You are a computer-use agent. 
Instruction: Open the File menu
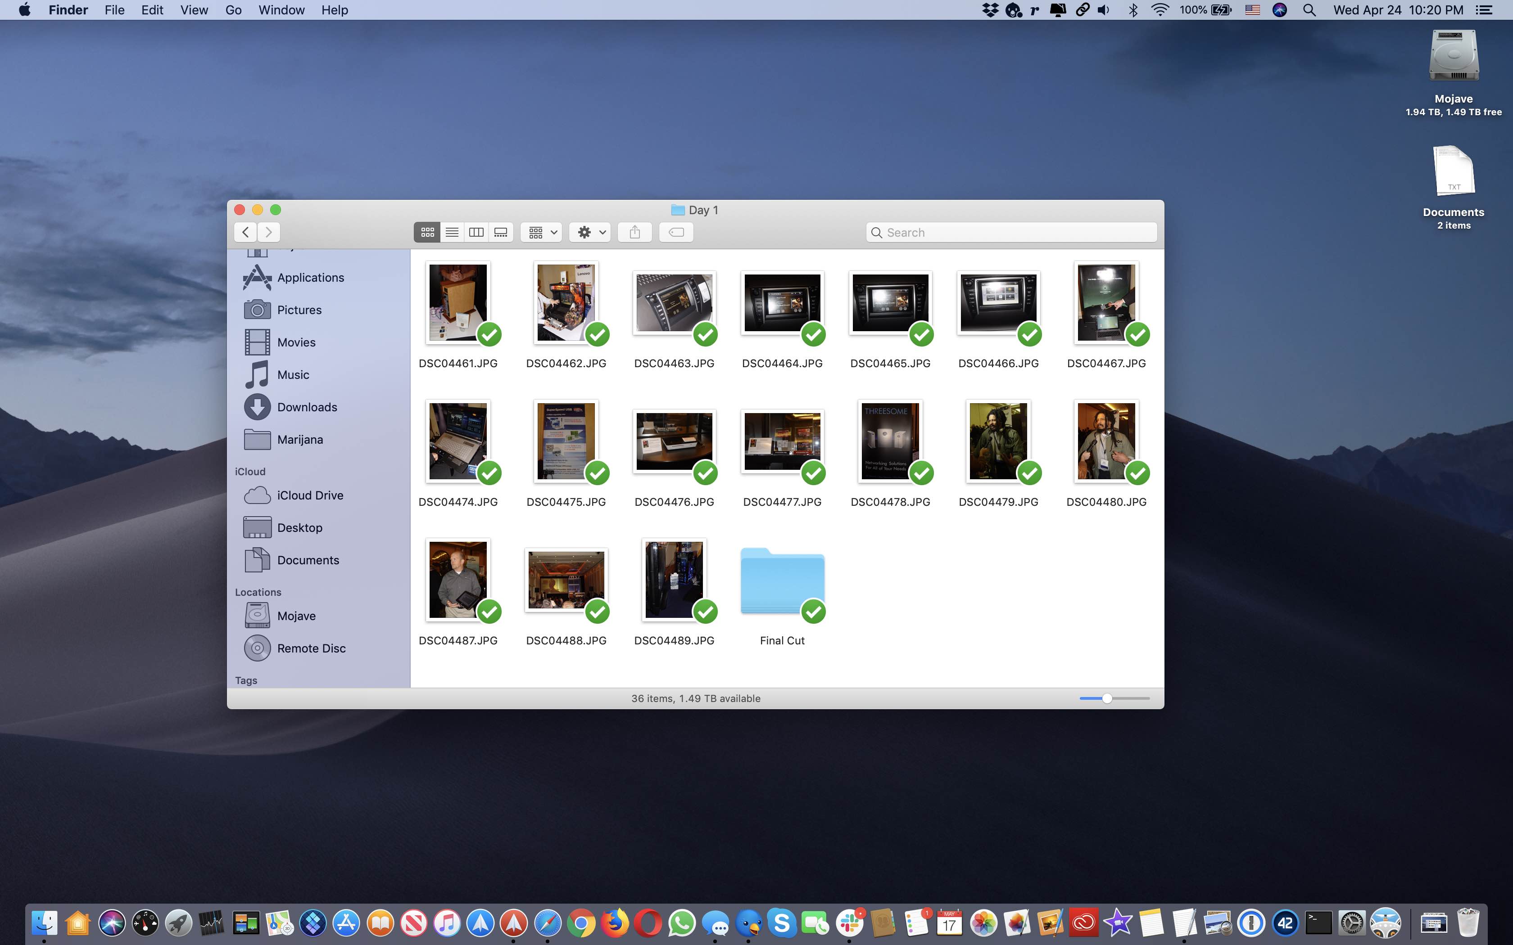(x=114, y=10)
